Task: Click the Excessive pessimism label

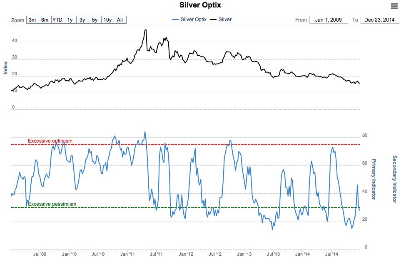Action: pos(52,204)
